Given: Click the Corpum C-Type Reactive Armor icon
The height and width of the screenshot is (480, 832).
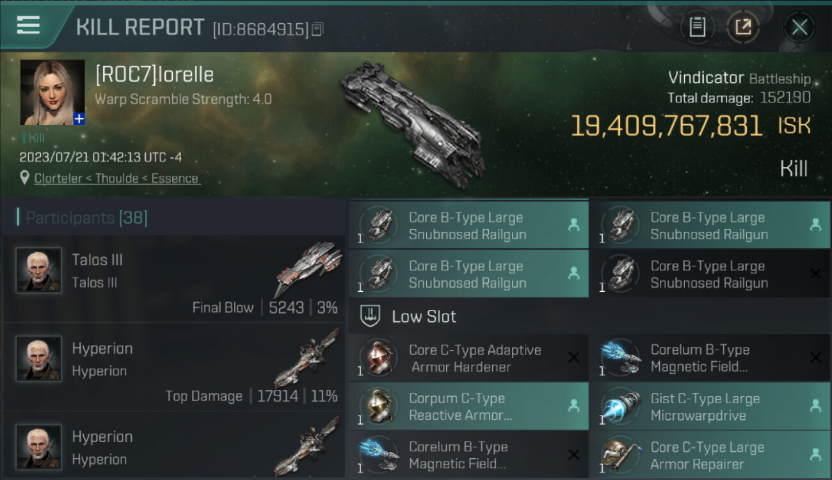Looking at the screenshot, I should coord(380,406).
